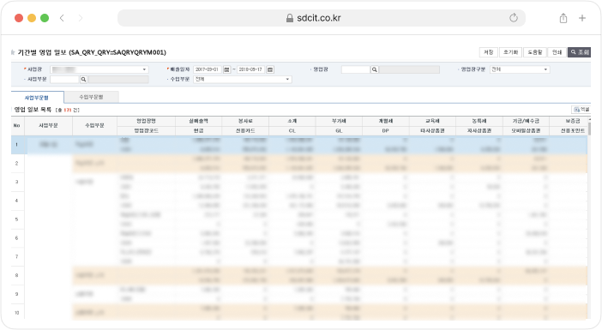Click the 초기화 reset button
This screenshot has height=330, width=602.
[510, 52]
